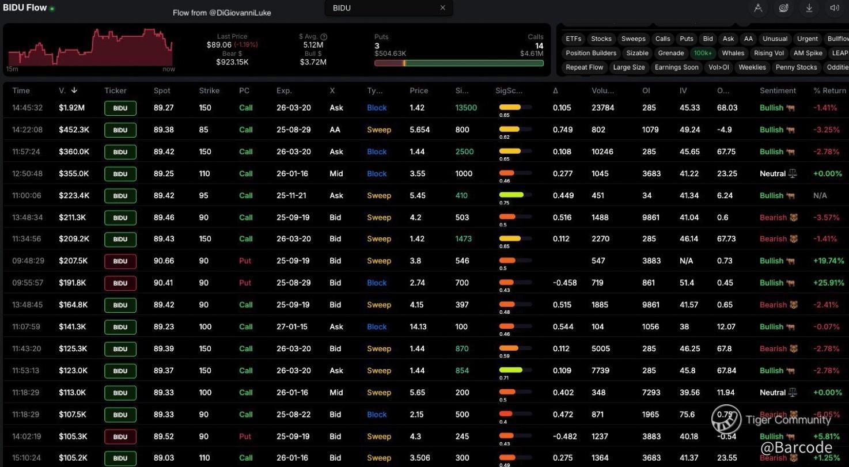
Task: Click the +19.74% return value
Action: click(x=829, y=261)
